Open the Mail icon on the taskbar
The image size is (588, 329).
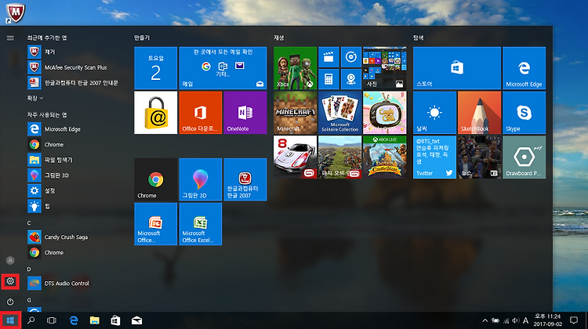click(x=136, y=320)
